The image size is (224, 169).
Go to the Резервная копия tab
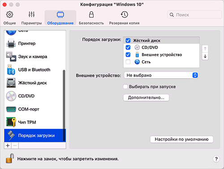click(x=124, y=18)
